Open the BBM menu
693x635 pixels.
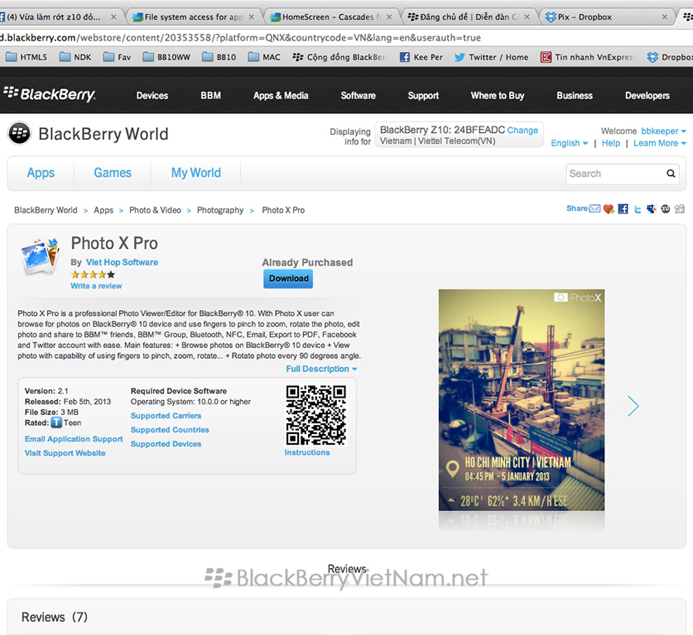(x=210, y=95)
